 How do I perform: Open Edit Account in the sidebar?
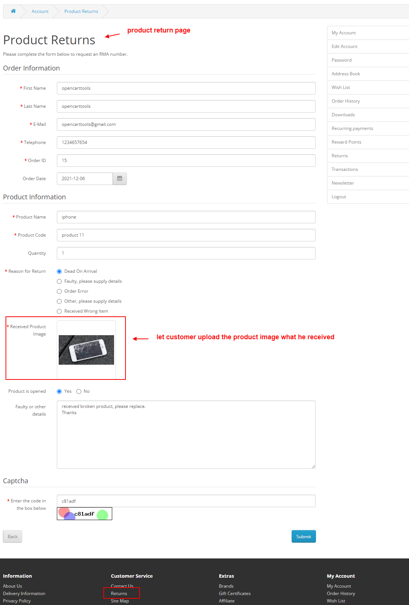pyautogui.click(x=368, y=47)
